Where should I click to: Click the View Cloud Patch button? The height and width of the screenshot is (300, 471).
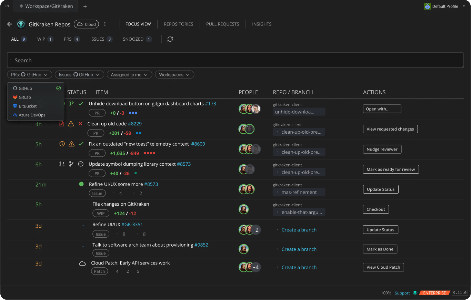point(383,267)
